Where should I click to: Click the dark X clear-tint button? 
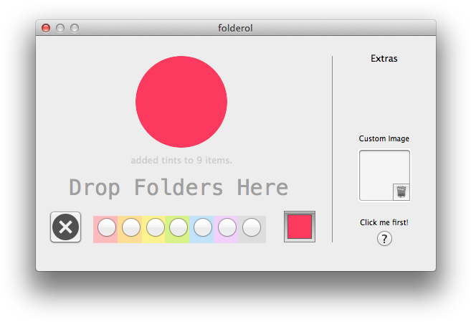click(x=65, y=227)
